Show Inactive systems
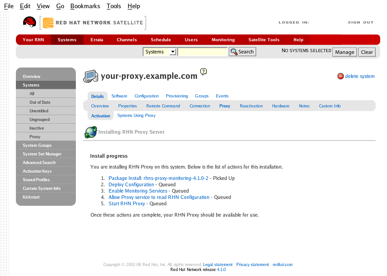This screenshot has width=387, height=276. (x=46, y=128)
